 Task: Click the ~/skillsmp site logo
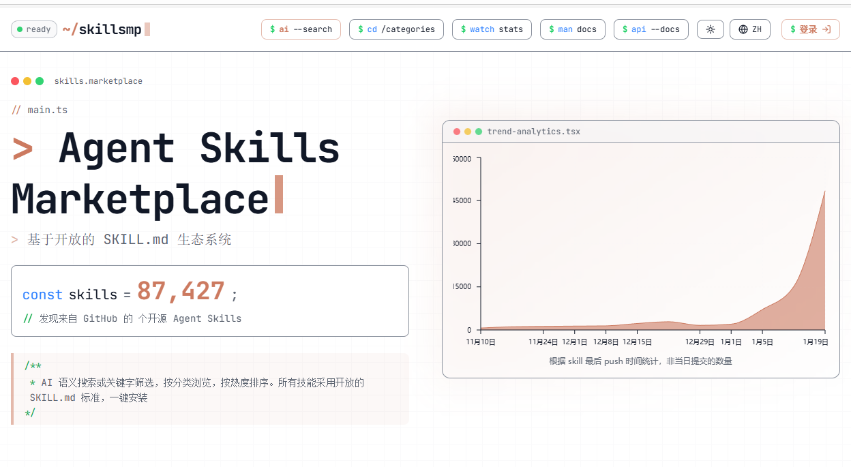pos(102,29)
